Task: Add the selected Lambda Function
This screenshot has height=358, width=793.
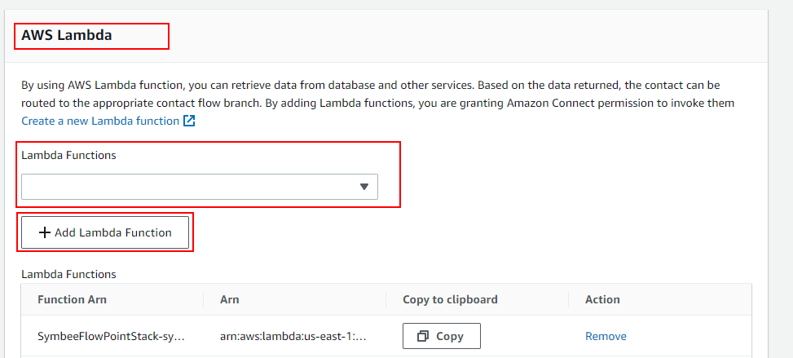Action: pyautogui.click(x=104, y=232)
